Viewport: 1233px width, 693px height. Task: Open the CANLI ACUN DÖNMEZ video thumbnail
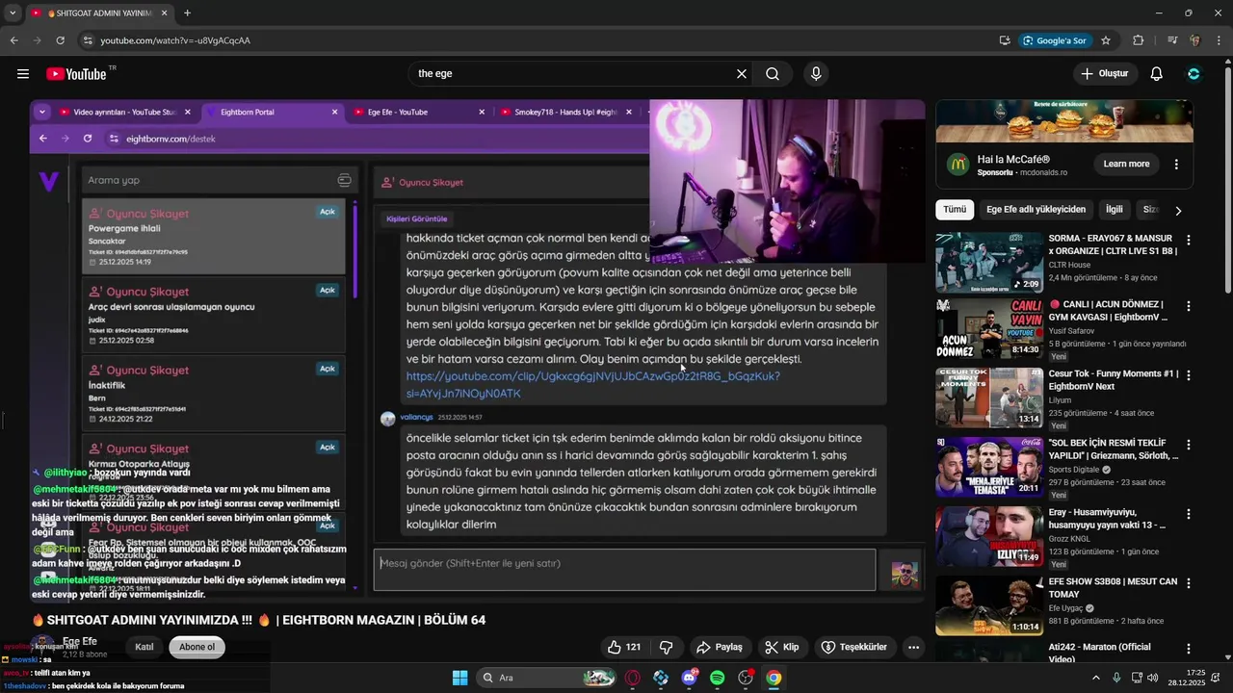pyautogui.click(x=989, y=328)
